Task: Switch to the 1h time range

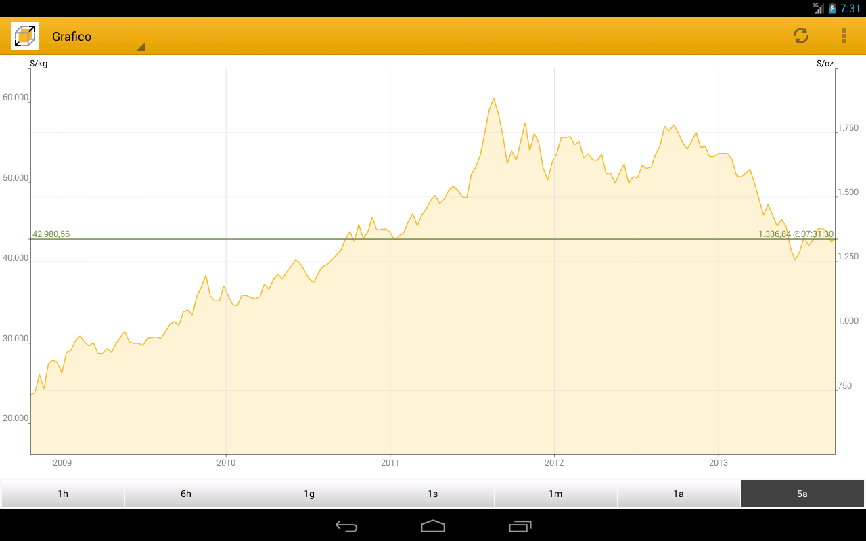Action: pyautogui.click(x=62, y=494)
